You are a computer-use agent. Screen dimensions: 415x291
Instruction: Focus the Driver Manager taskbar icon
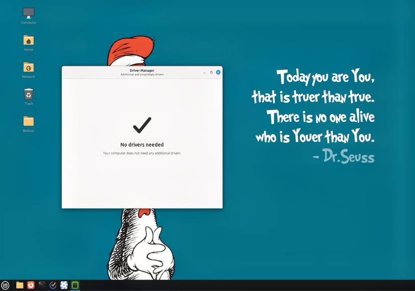[x=74, y=285]
